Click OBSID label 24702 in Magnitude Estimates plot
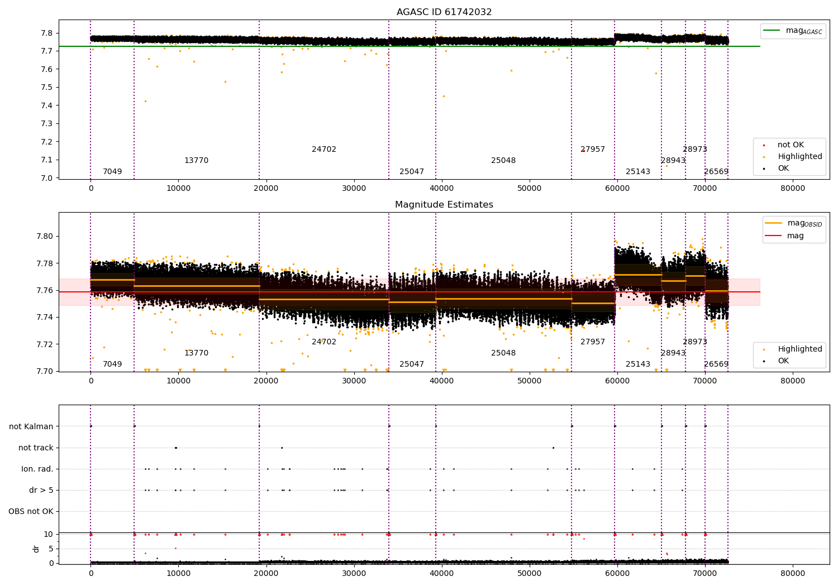The width and height of the screenshot is (838, 586). (324, 342)
